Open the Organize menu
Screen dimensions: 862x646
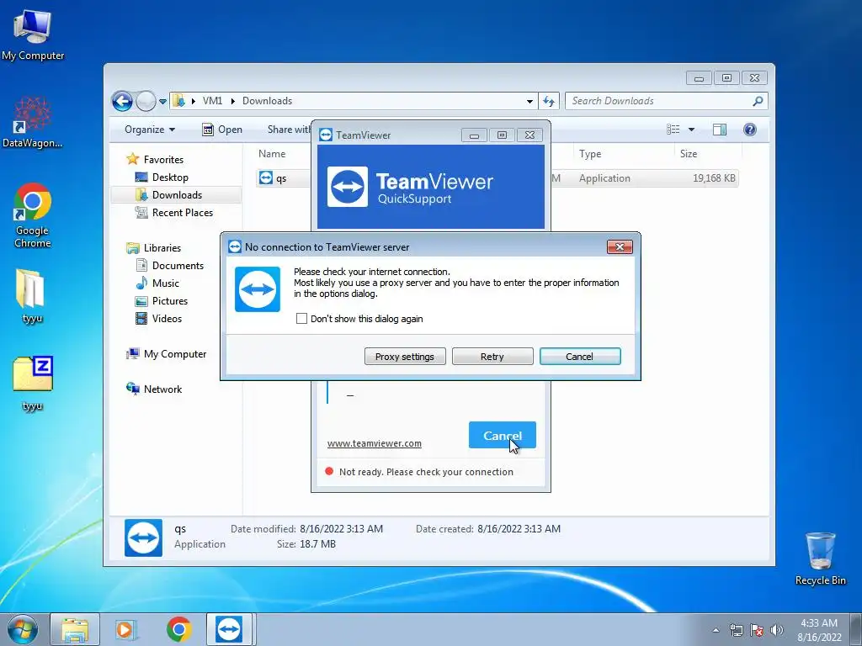coord(150,130)
